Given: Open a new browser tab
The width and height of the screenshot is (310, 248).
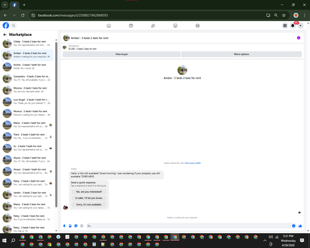Looking at the screenshot, I should [x=24, y=5].
